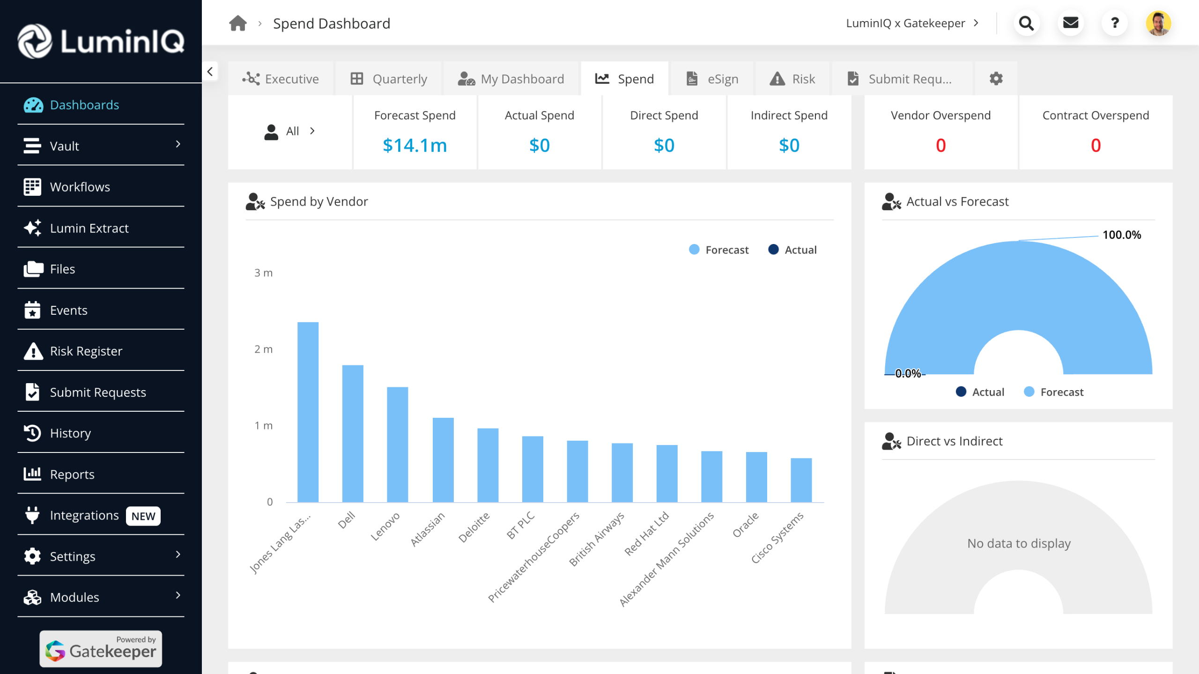The image size is (1199, 674).
Task: Click the Jones Lang LaSalle forecast bar
Action: (308, 412)
